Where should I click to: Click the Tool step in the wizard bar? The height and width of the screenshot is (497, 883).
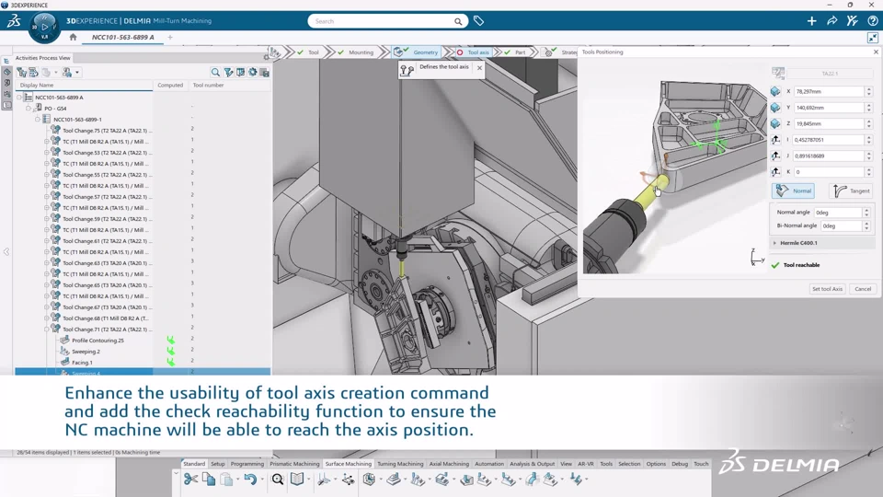click(x=308, y=52)
